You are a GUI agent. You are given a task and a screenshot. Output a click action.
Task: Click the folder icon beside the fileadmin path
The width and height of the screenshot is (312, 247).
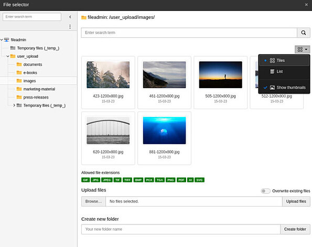pos(84,17)
